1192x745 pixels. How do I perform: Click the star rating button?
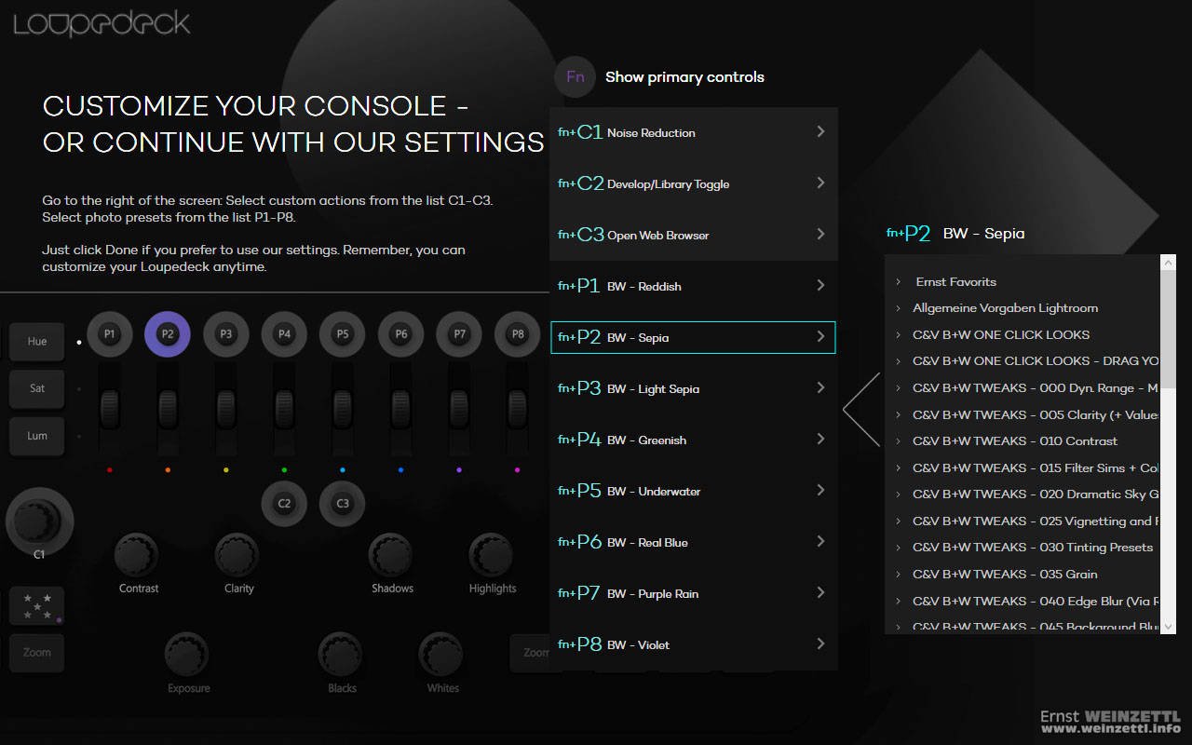click(37, 605)
